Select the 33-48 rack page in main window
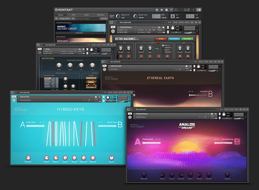The height and width of the screenshot is (190, 259). (x=181, y=22)
